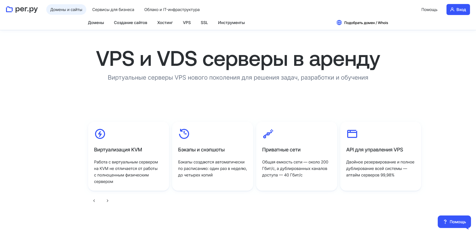Click the network nodes icon on Приватные сети card

coord(268,134)
